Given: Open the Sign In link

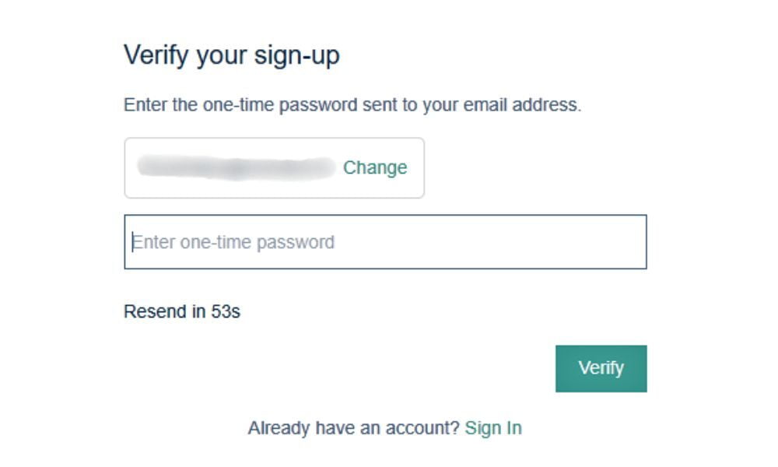Looking at the screenshot, I should (x=493, y=428).
